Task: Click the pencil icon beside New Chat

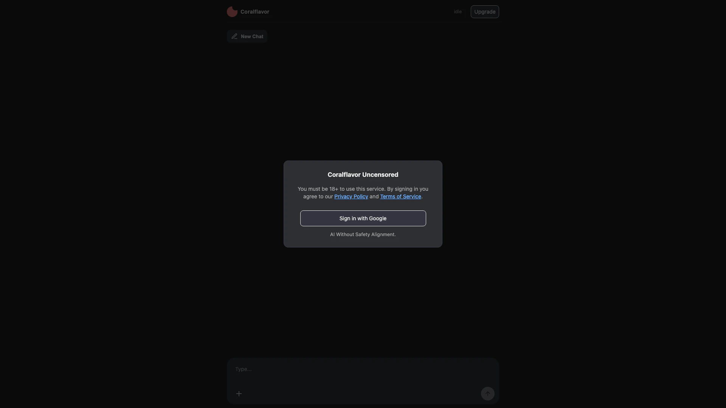Action: tap(234, 36)
